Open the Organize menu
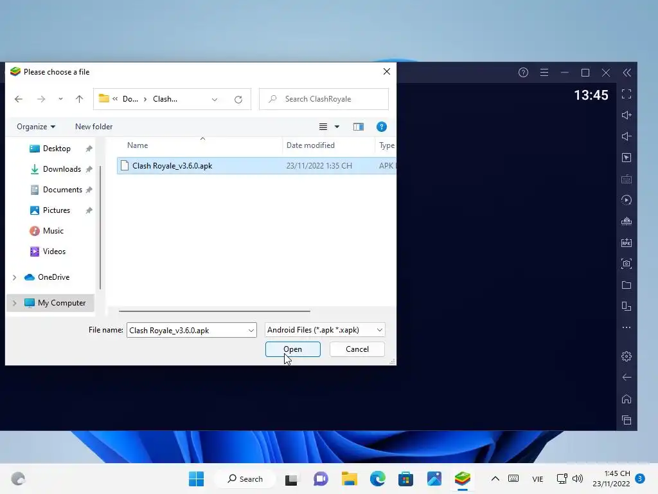 tap(36, 127)
